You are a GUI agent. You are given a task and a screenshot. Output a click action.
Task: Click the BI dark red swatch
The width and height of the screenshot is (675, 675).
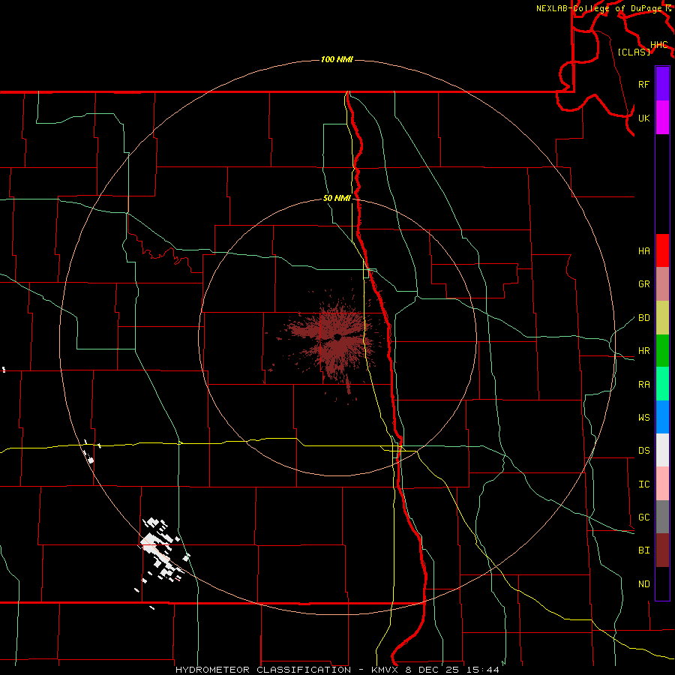tap(662, 550)
